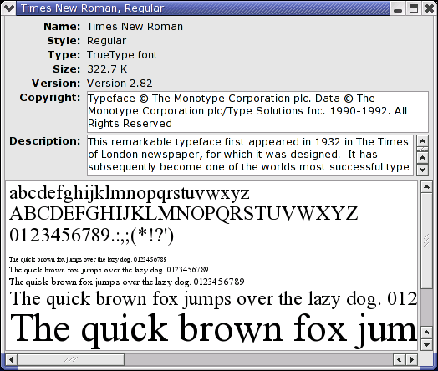Click bottom down arrow of preview scrollbar
Image resolution: width=438 pixels, height=371 pixels.
coord(426,344)
